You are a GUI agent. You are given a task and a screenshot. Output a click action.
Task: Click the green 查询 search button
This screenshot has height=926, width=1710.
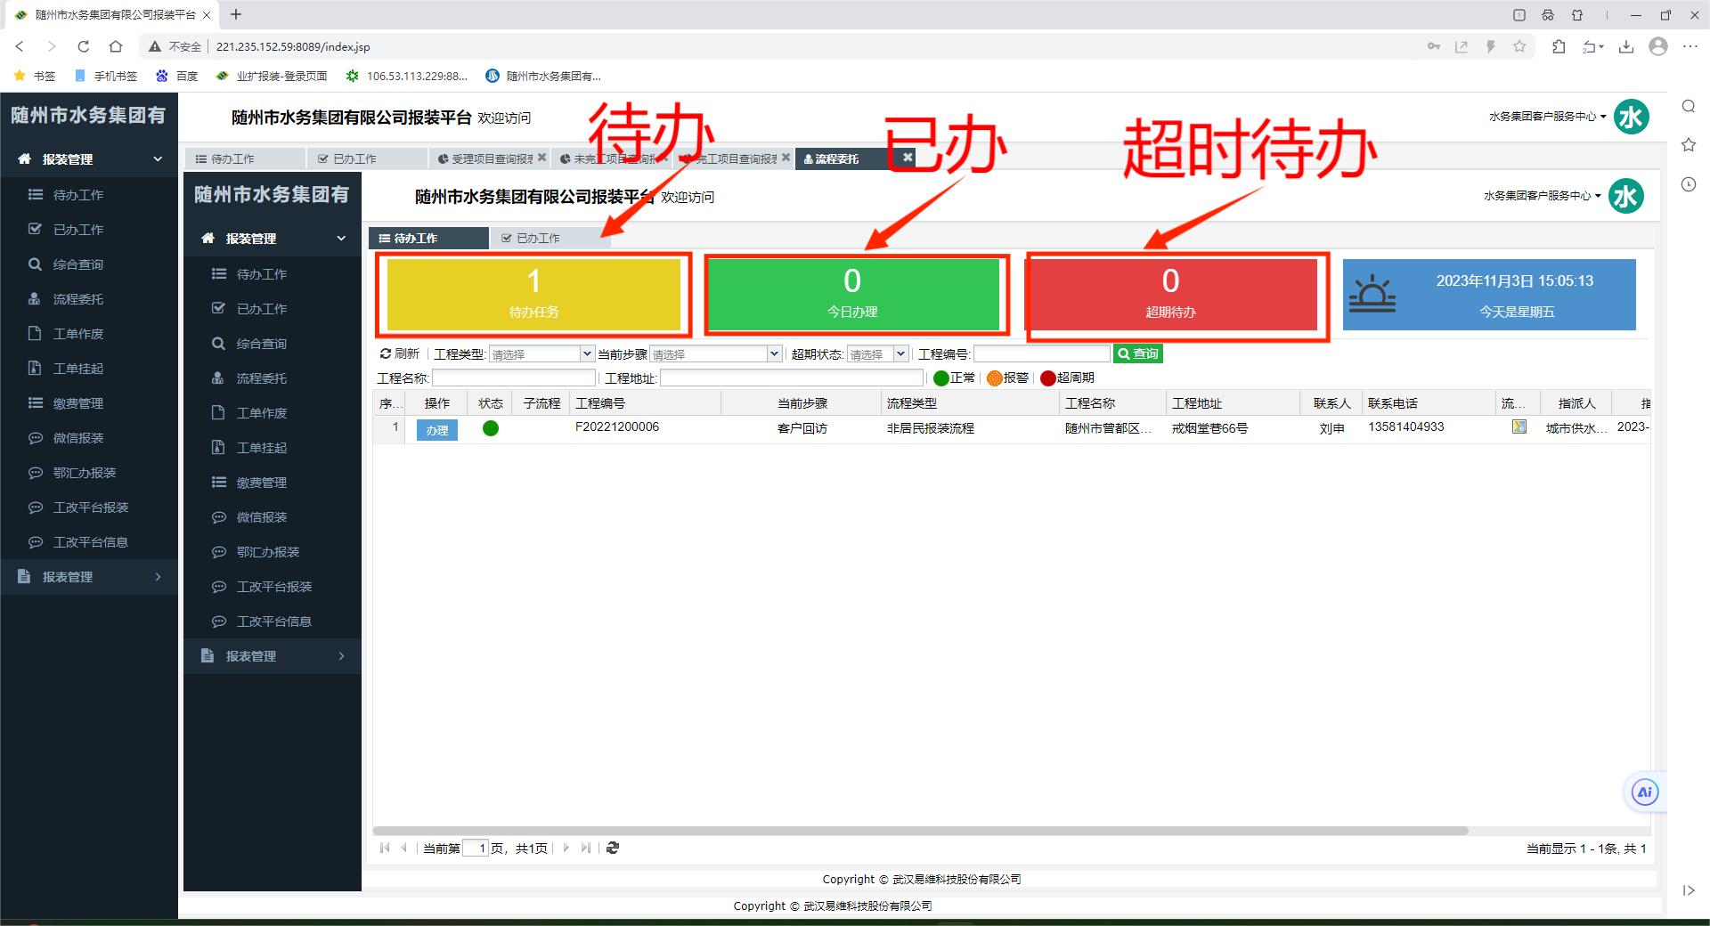(1137, 354)
